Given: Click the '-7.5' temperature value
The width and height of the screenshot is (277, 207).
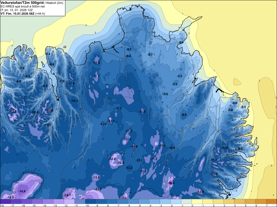Looking at the screenshot, I should 165,94.
